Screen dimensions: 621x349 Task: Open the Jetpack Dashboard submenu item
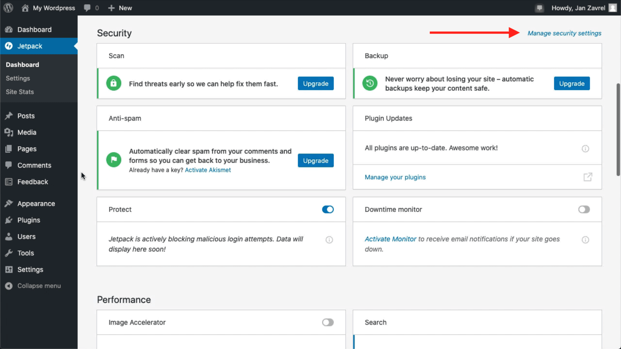pyautogui.click(x=22, y=65)
